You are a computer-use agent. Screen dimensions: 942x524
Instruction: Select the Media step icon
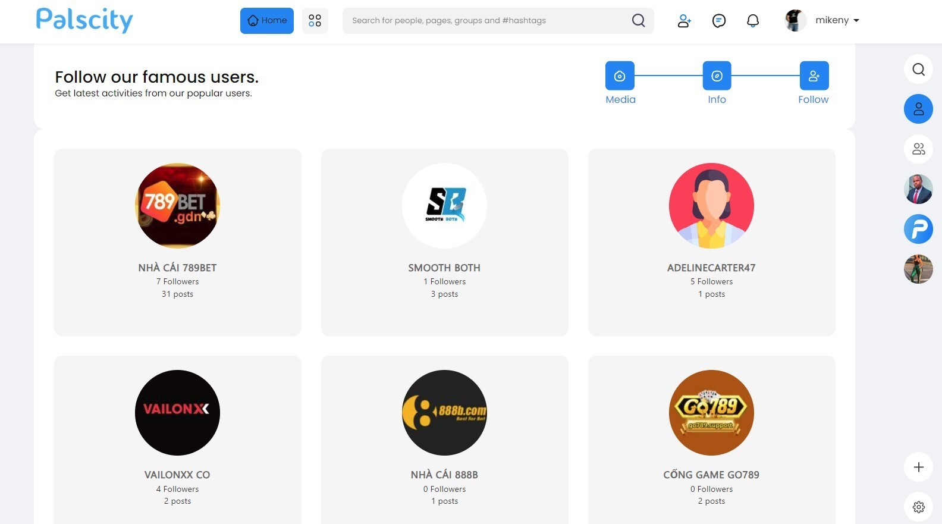[x=620, y=76]
